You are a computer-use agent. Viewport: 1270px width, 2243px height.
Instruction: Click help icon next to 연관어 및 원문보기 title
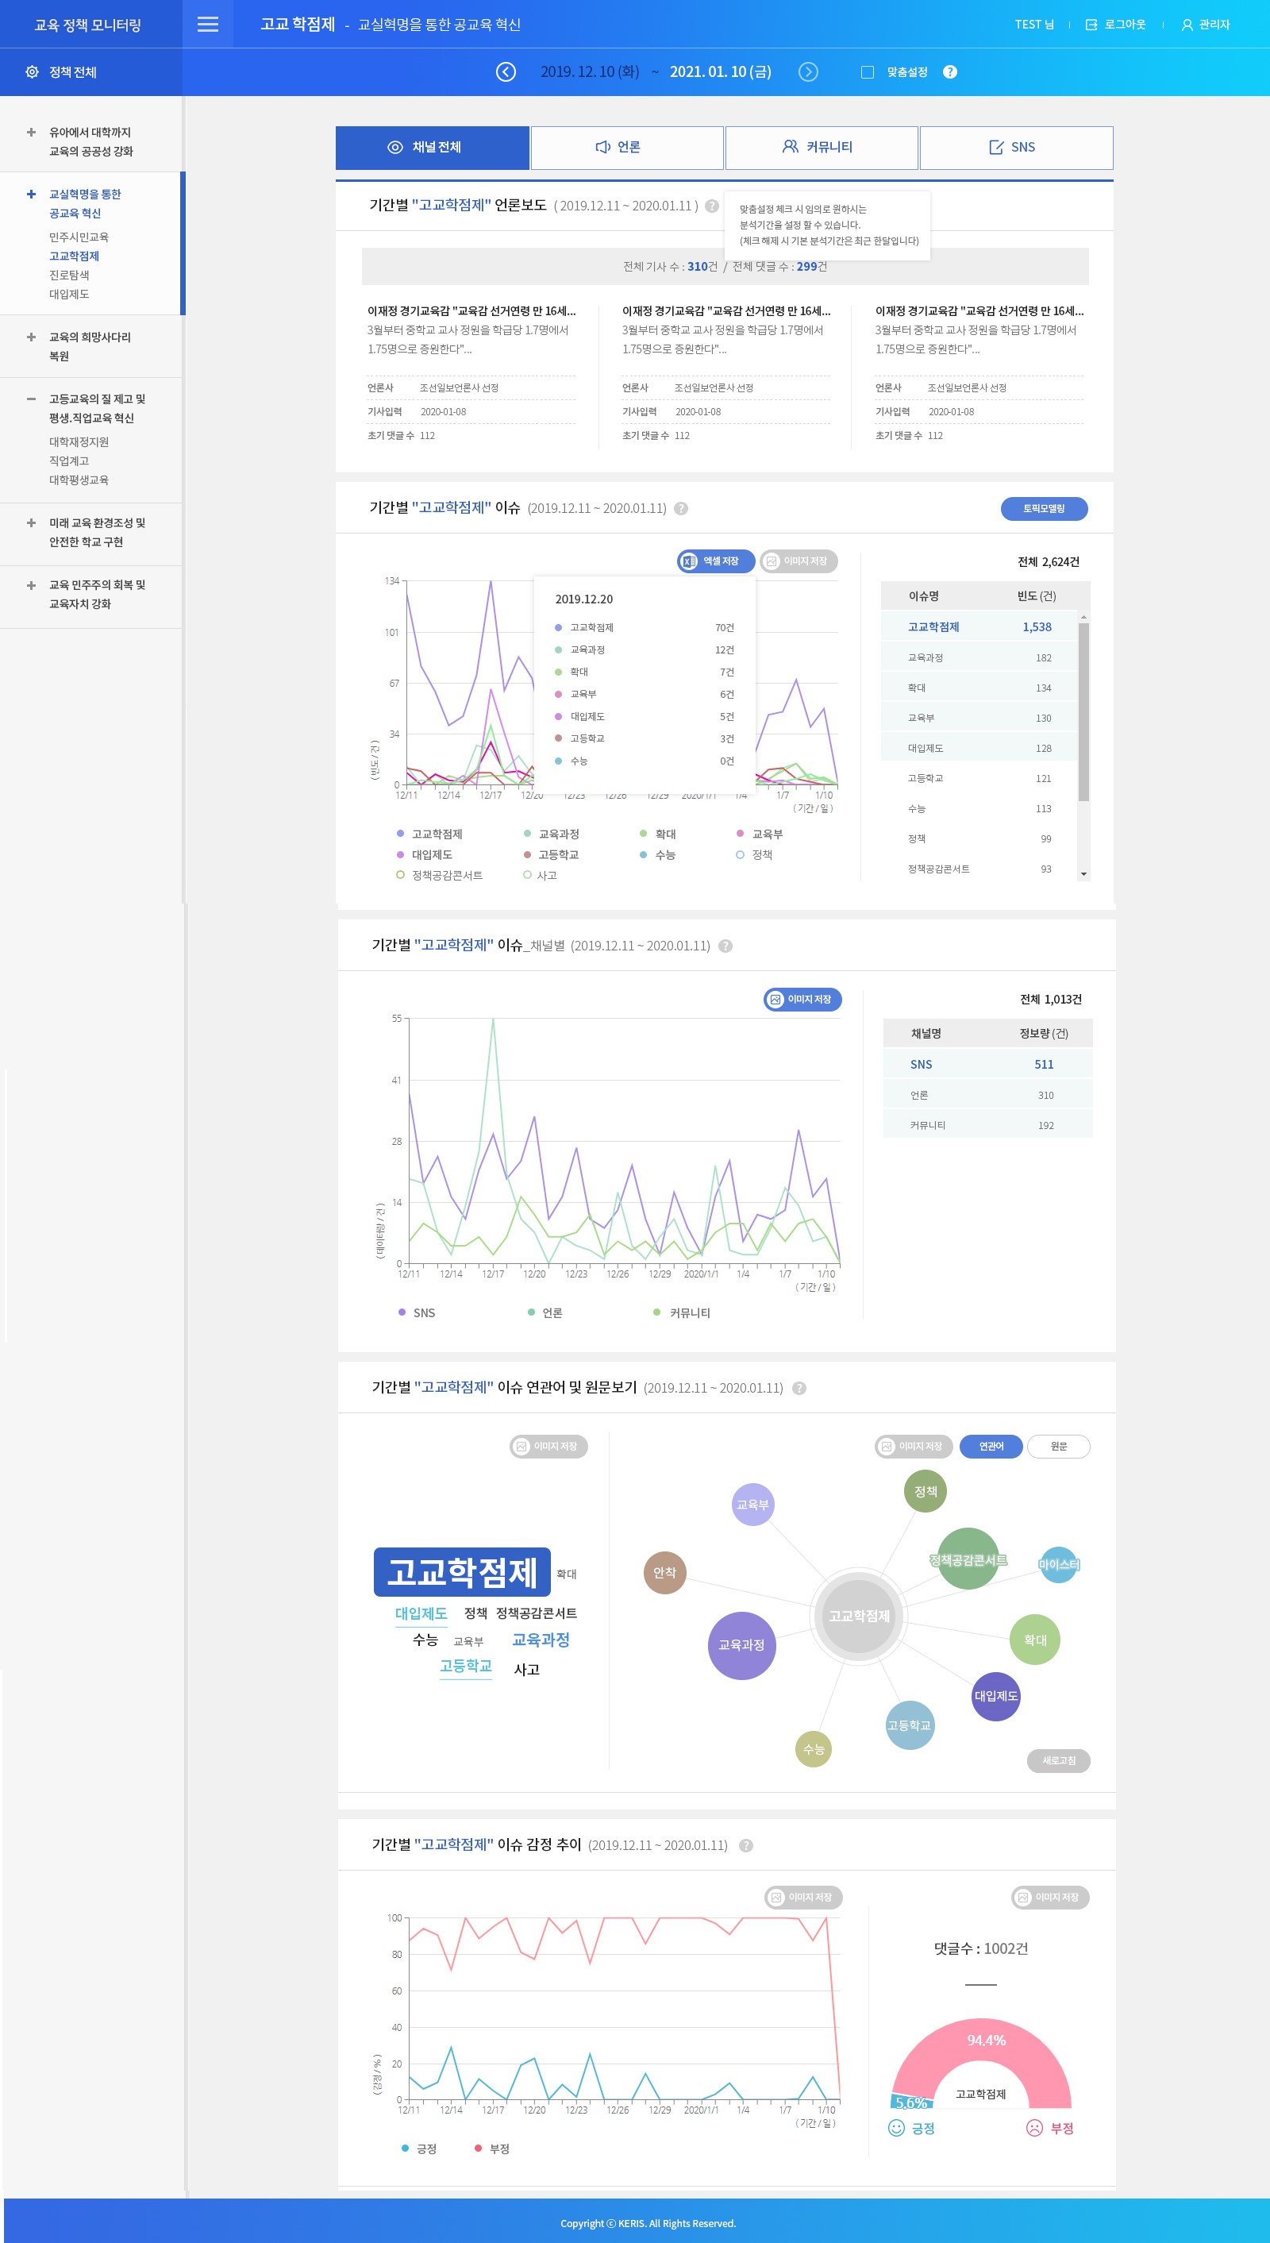[799, 1388]
